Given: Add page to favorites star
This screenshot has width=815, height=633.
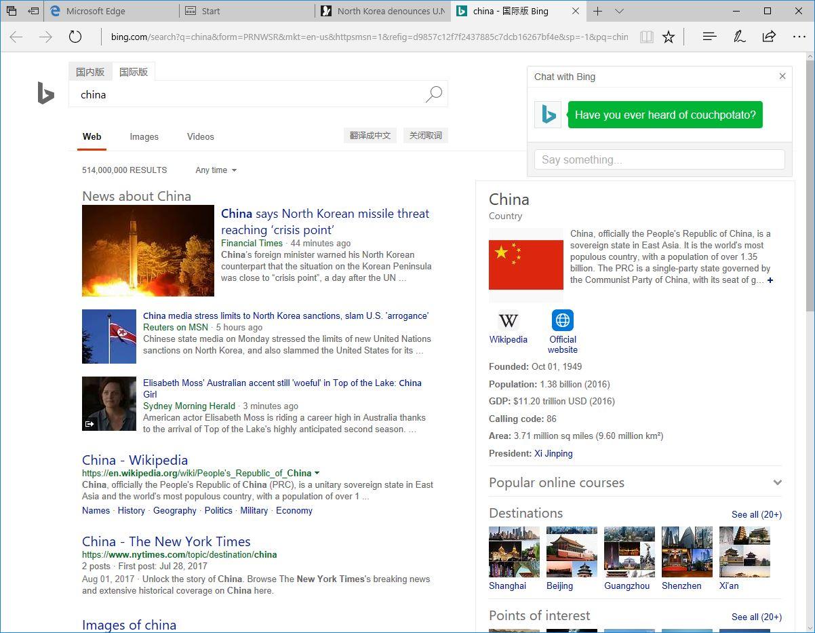Looking at the screenshot, I should coord(669,37).
